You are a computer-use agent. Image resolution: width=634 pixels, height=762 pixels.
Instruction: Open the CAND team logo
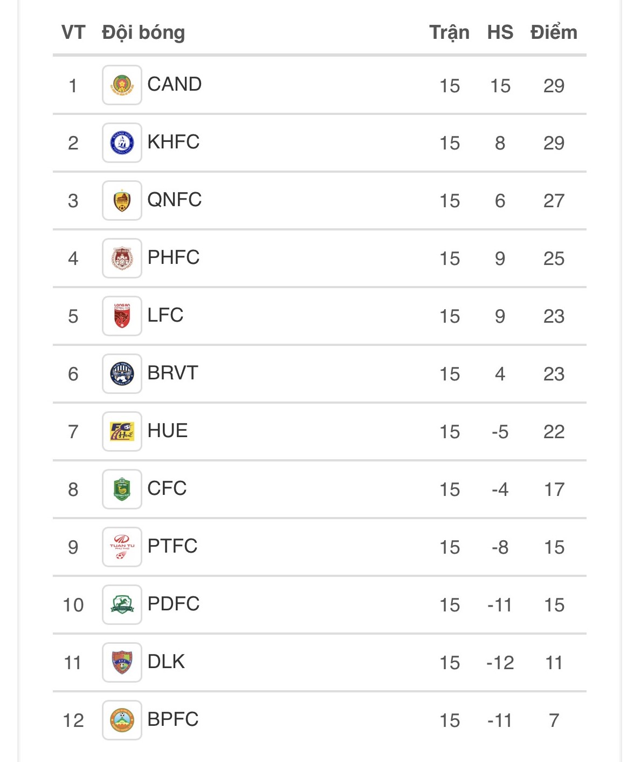pyautogui.click(x=122, y=85)
